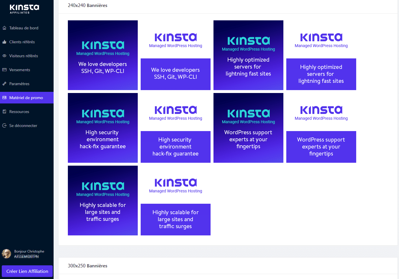Select the Matériel de promo icon

(x=4, y=98)
